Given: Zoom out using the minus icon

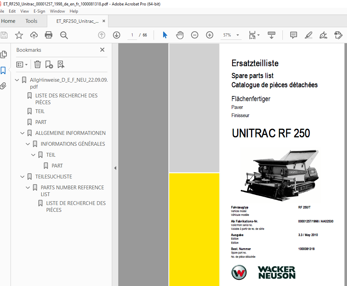Looking at the screenshot, I should (194, 35).
